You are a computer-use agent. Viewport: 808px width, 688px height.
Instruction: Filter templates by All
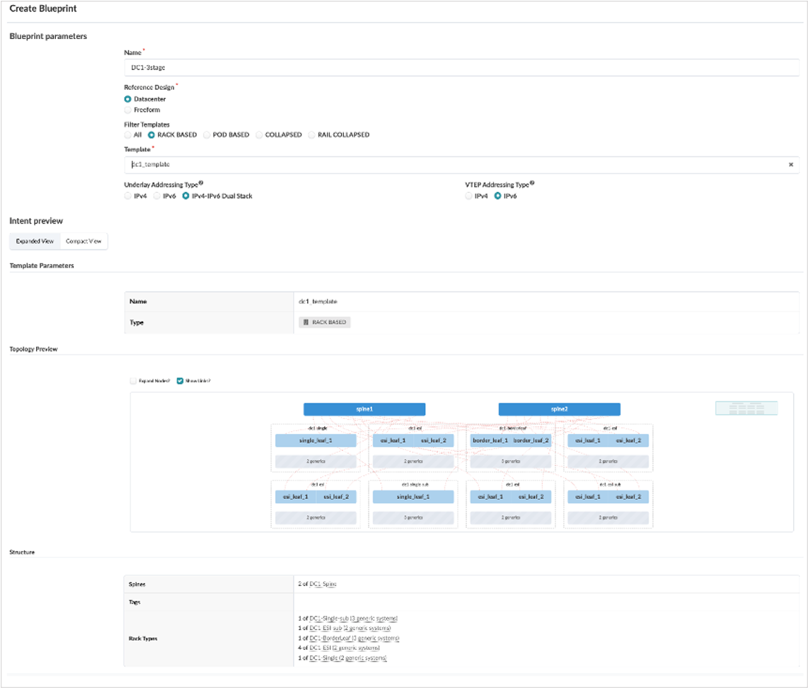128,135
